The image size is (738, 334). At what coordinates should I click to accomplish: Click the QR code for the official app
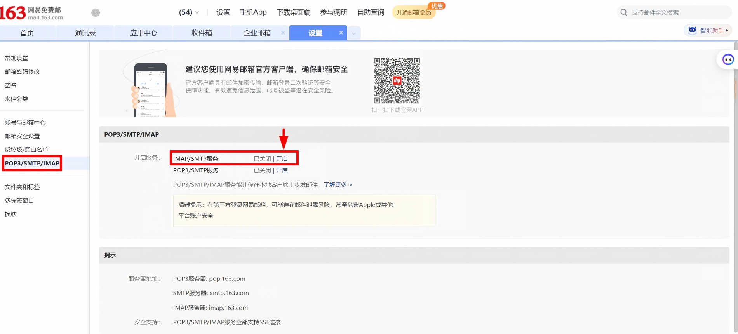(x=397, y=80)
